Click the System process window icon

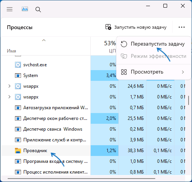pyautogui.click(x=18, y=75)
